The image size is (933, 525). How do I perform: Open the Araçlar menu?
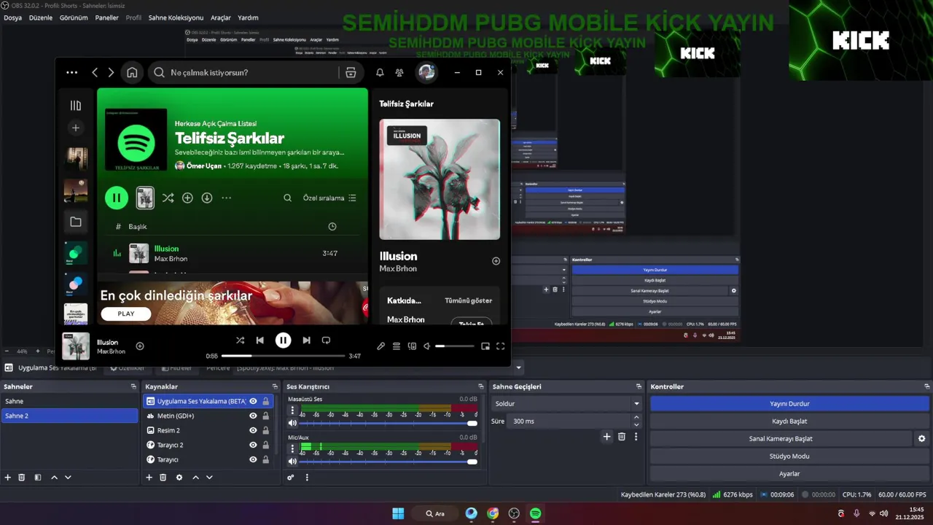(221, 17)
